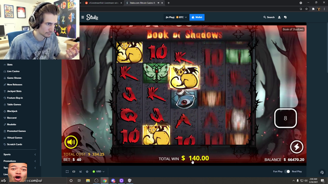The height and width of the screenshot is (184, 328).
Task: Open Game Shows in sidebar
Action: 14,78
